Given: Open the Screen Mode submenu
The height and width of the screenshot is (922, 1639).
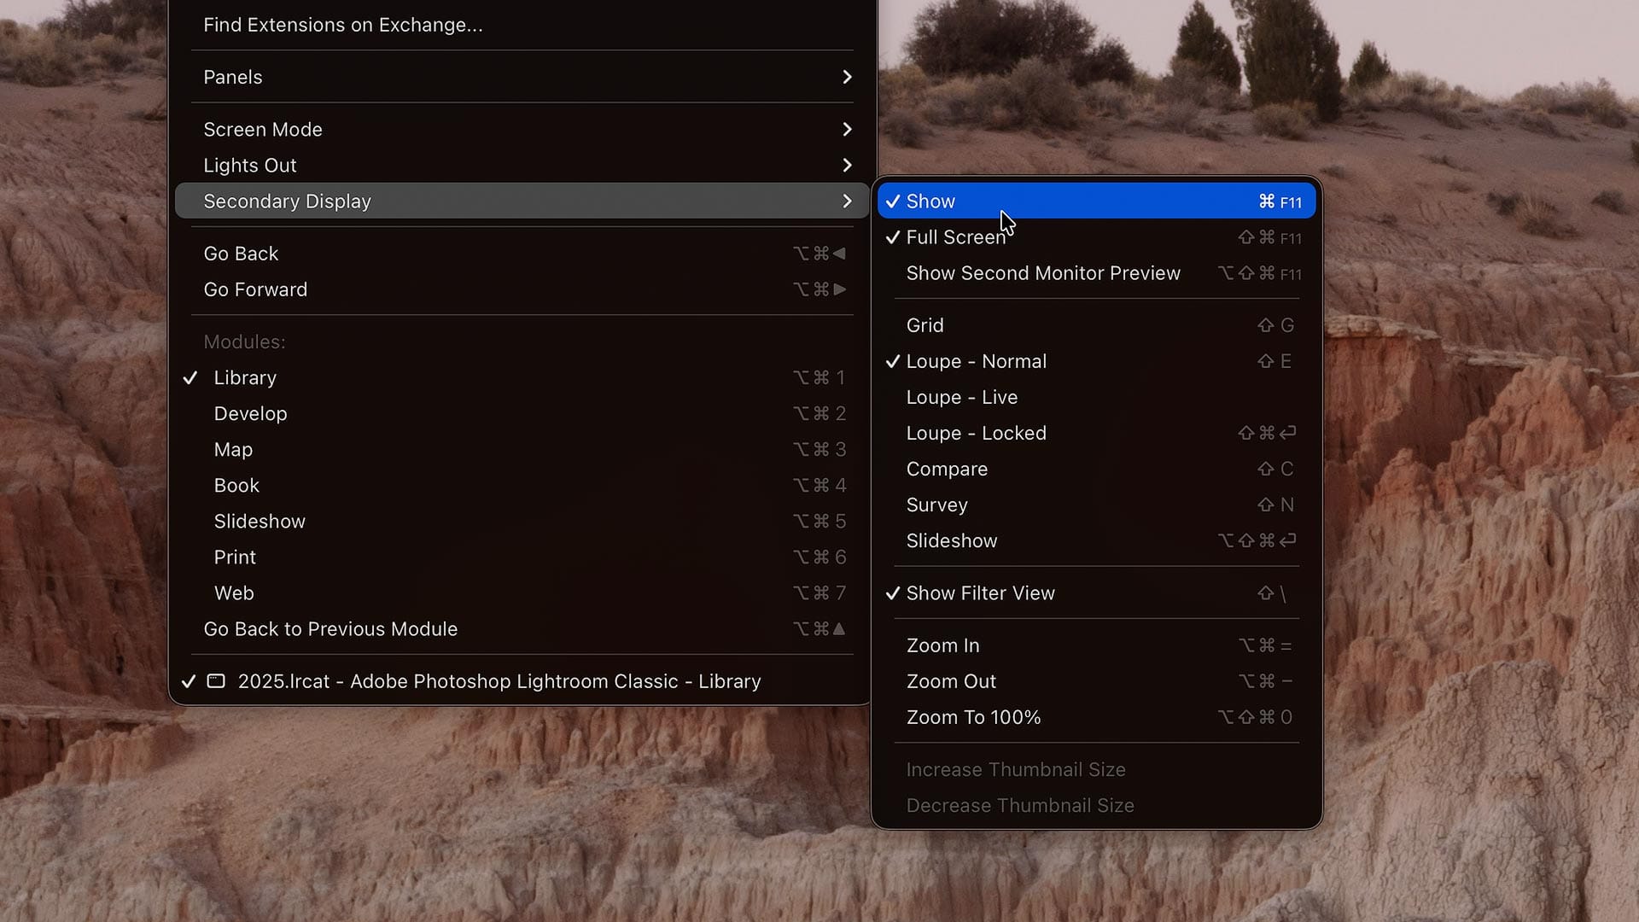Looking at the screenshot, I should tap(262, 129).
